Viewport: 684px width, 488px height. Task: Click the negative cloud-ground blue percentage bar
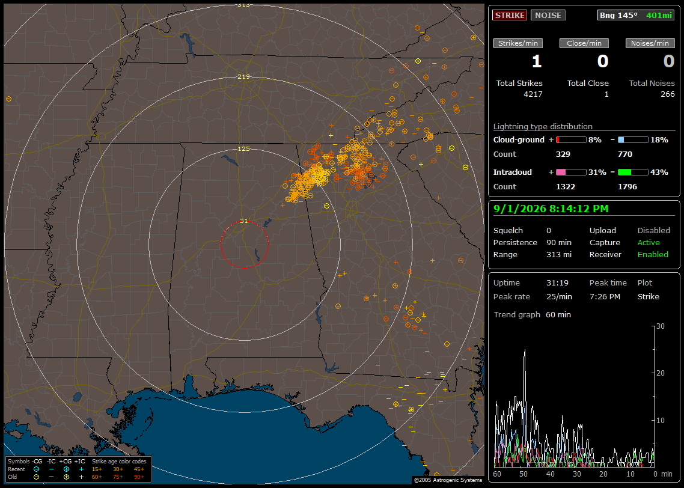[x=633, y=140]
